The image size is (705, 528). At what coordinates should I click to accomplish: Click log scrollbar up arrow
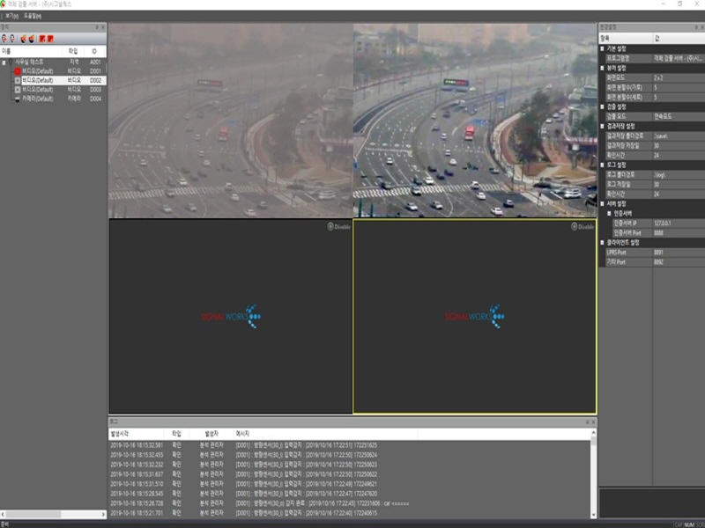(x=593, y=432)
